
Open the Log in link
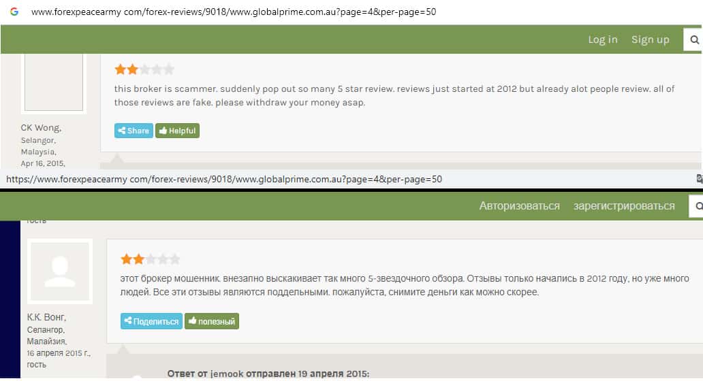[x=603, y=39]
